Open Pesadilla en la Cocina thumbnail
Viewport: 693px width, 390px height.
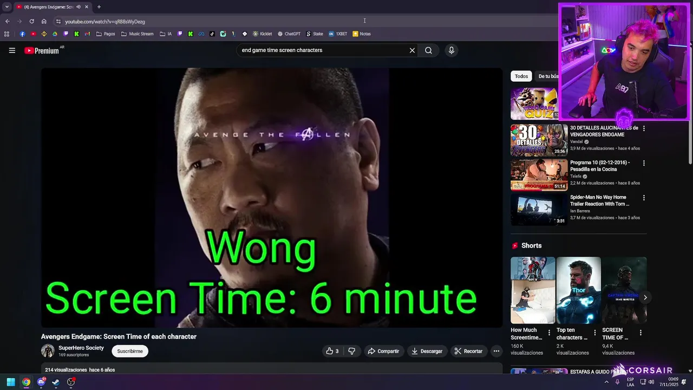[539, 175]
